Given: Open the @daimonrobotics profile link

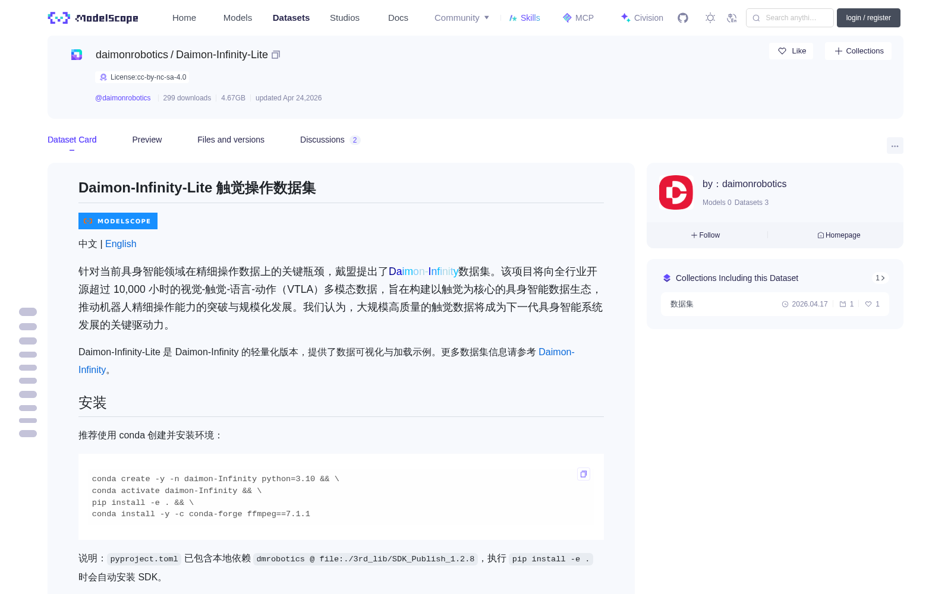Looking at the screenshot, I should click(123, 98).
